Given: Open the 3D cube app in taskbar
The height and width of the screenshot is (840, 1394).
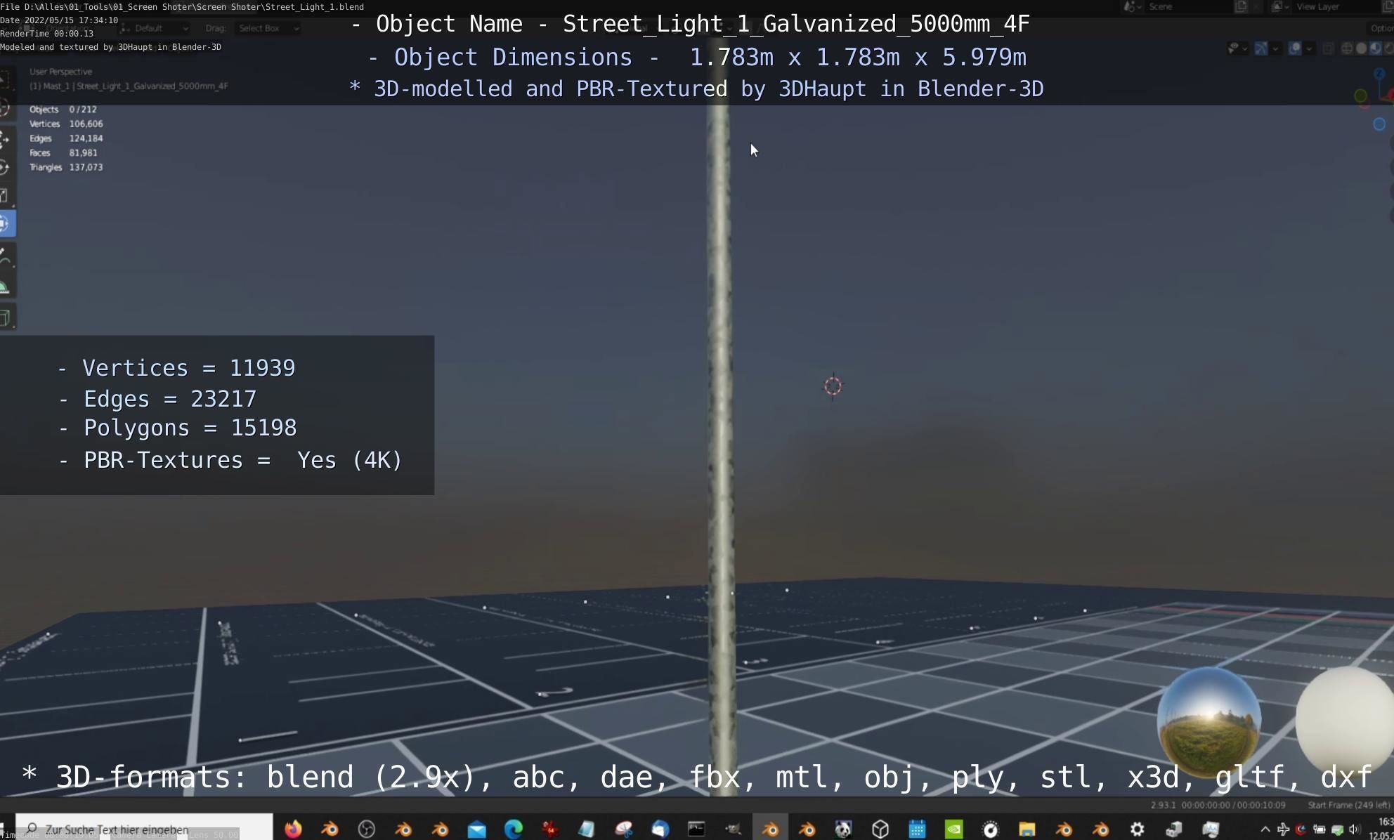Looking at the screenshot, I should point(880,829).
